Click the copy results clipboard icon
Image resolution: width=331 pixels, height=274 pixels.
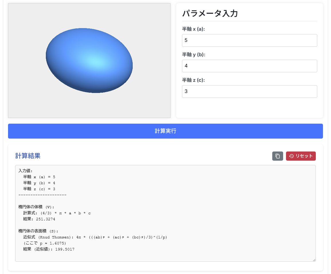[x=277, y=156]
